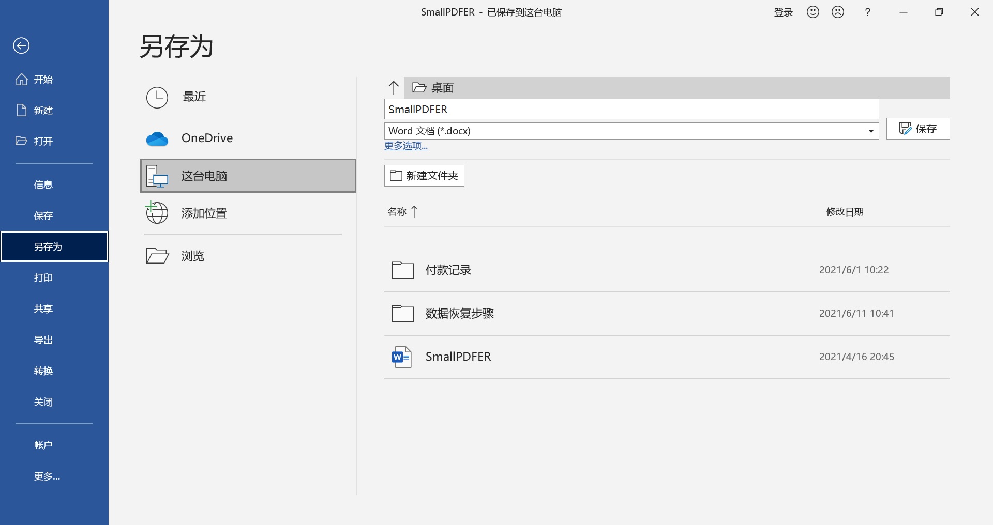Click 登录 to sign in

(783, 12)
